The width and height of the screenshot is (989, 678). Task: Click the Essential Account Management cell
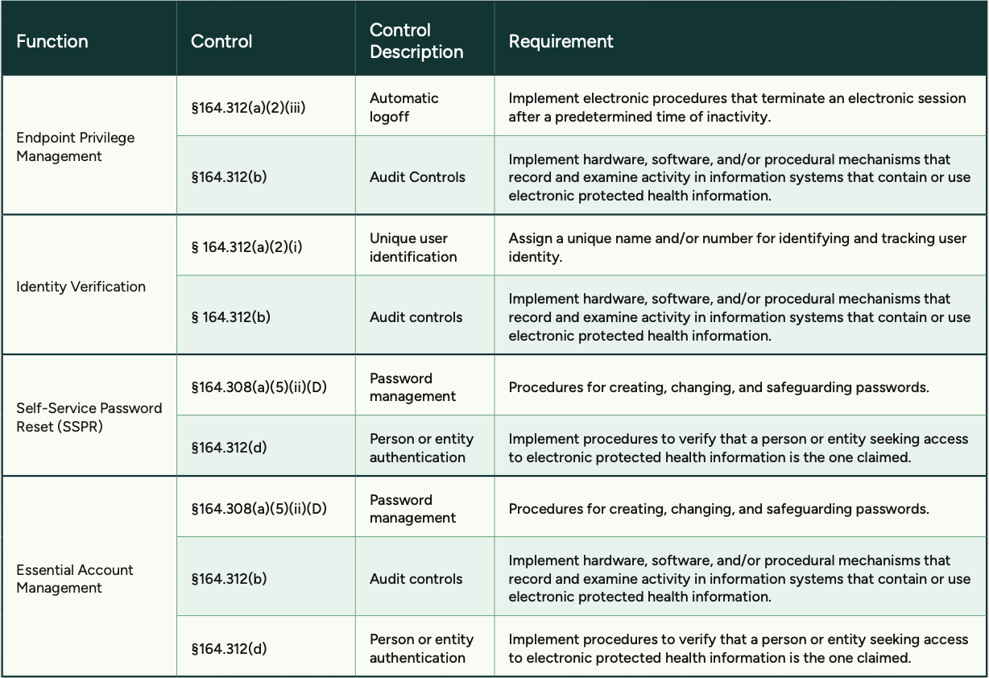[x=75, y=579]
